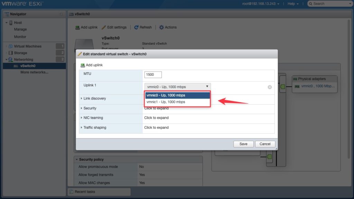
Task: Click the Virtual Machines count badge
Action: [x=60, y=46]
